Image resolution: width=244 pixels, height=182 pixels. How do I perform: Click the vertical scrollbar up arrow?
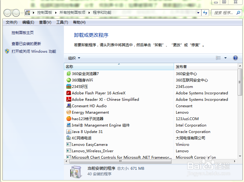240,66
